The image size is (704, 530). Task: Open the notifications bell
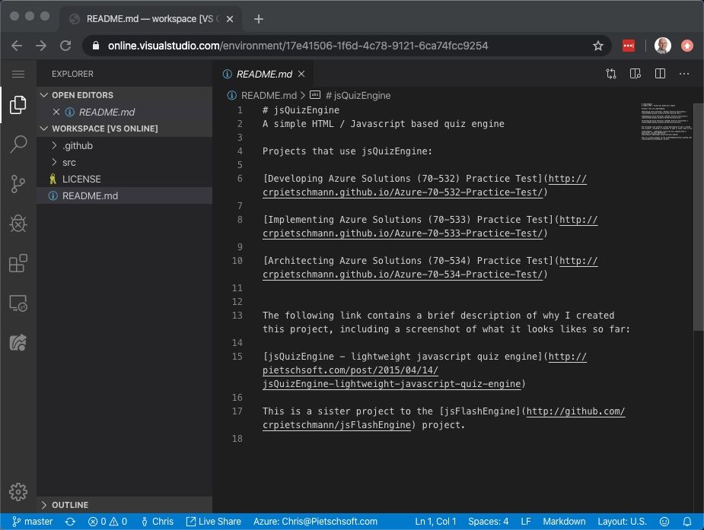(687, 522)
